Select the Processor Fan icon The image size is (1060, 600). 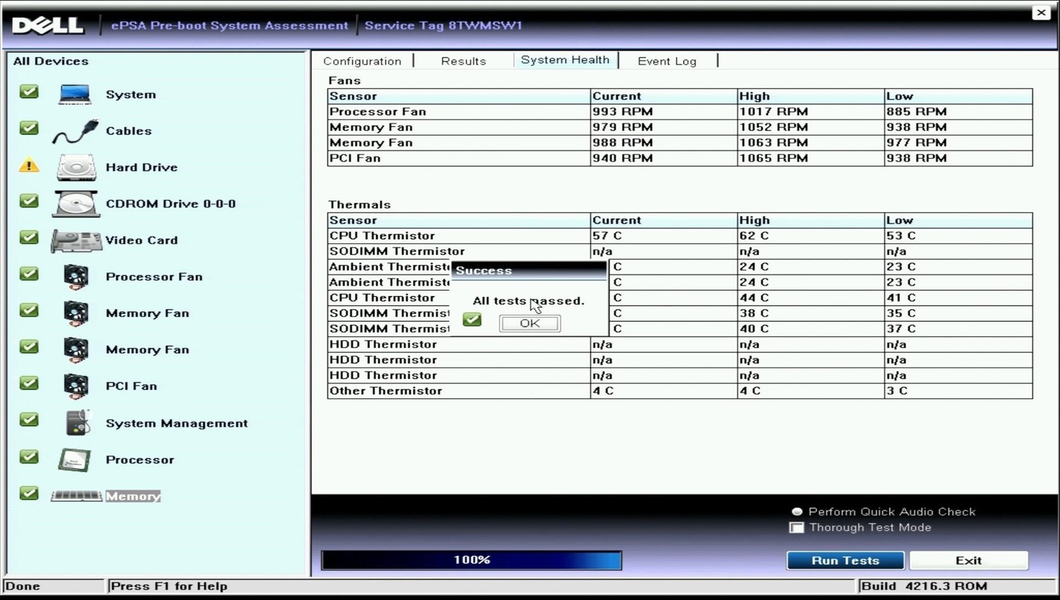pos(76,277)
